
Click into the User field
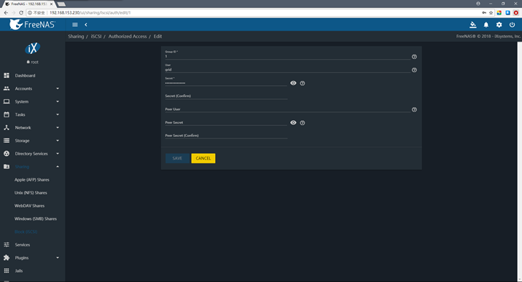click(288, 69)
